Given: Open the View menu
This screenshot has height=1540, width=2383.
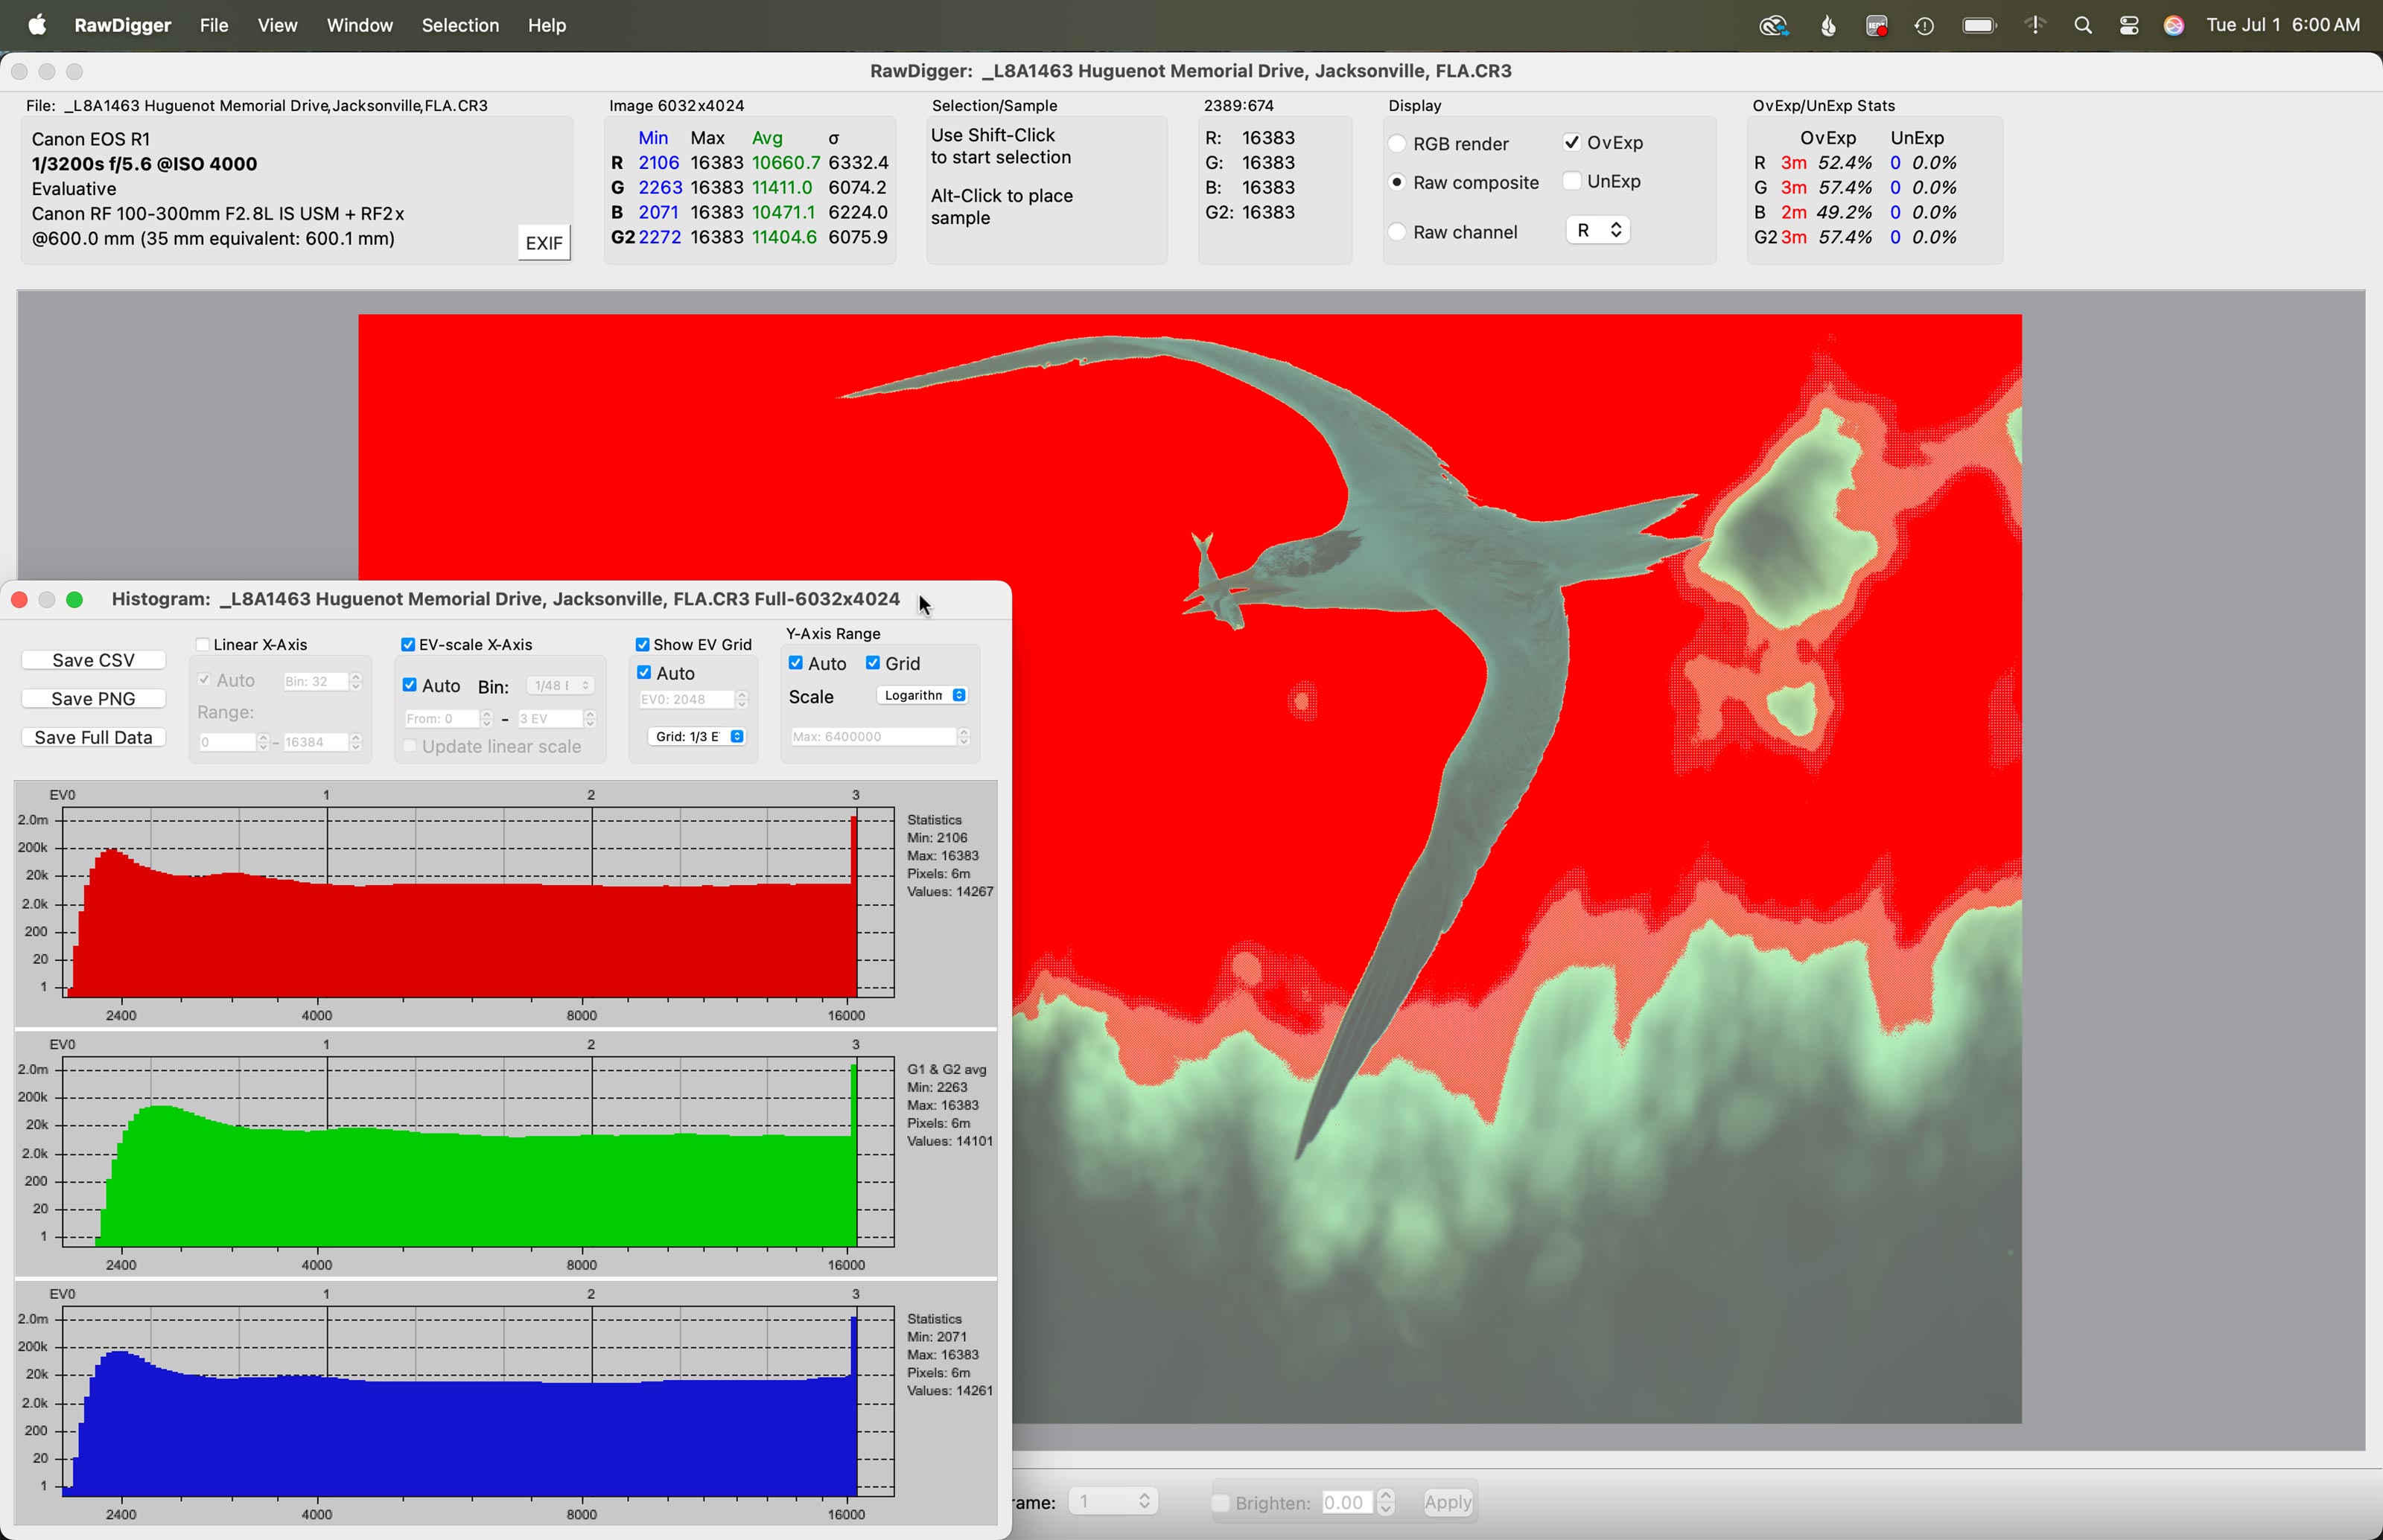Looking at the screenshot, I should click(277, 26).
